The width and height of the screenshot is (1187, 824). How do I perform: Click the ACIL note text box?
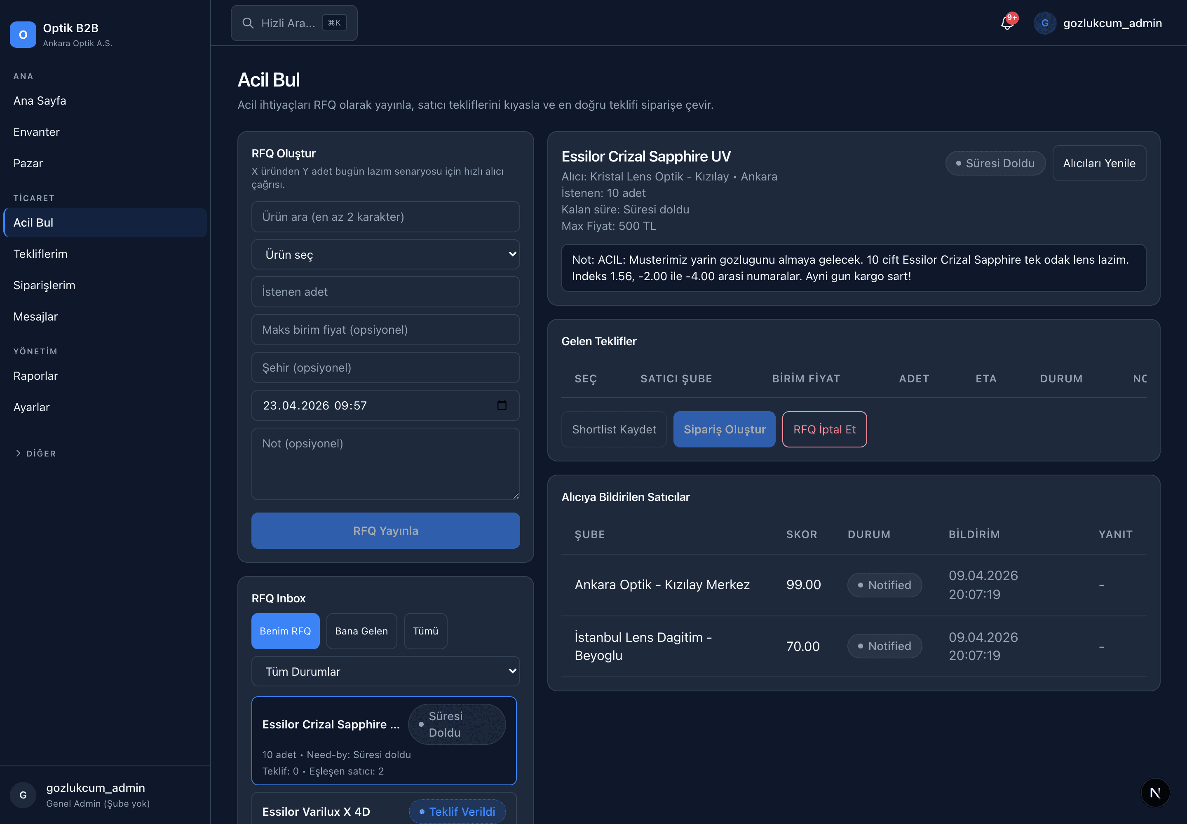point(853,267)
